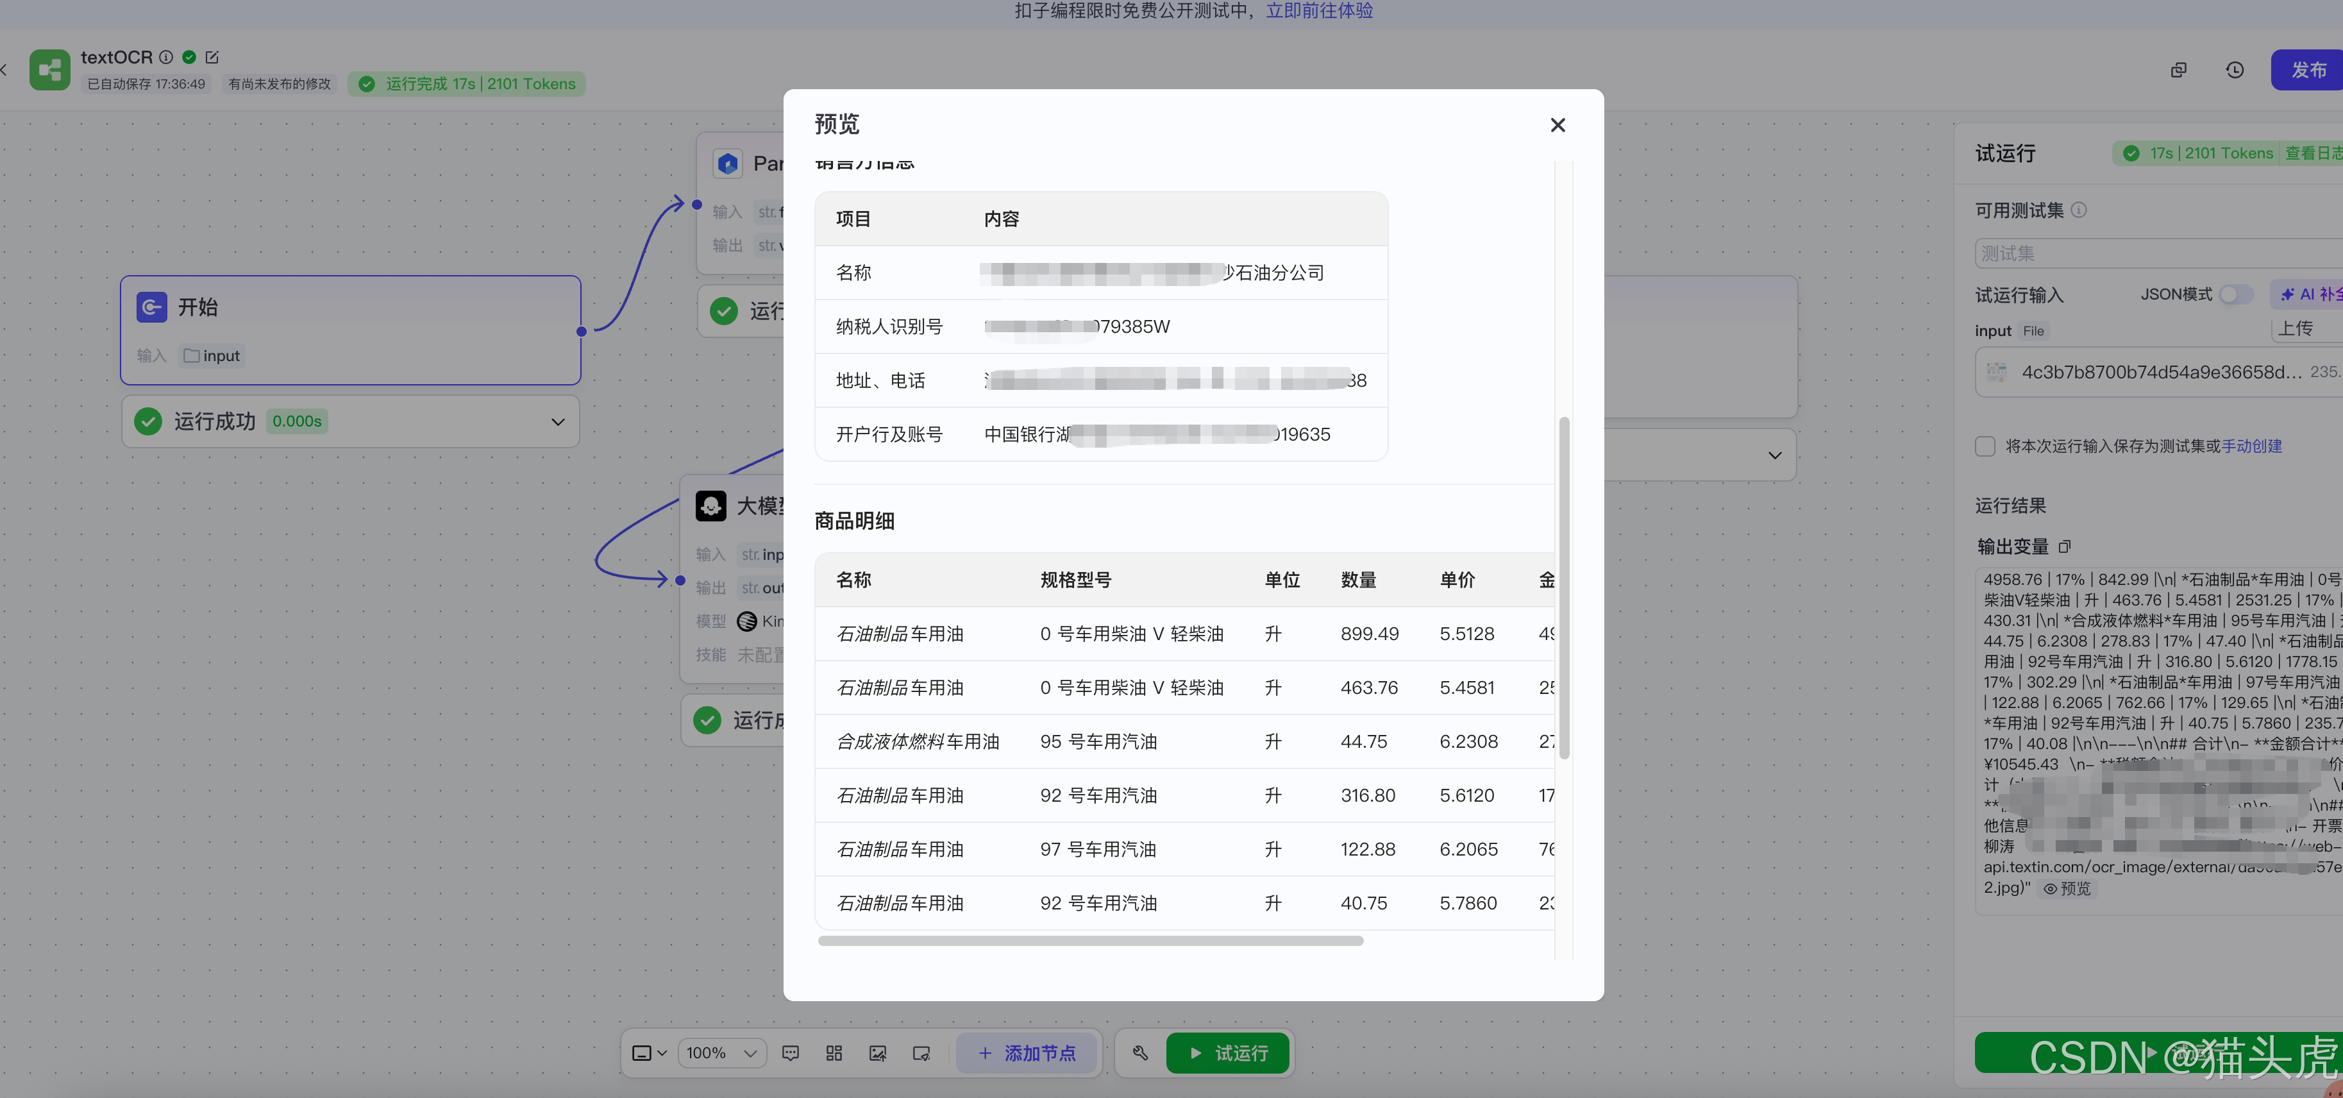Expand the minimap options chevron
Image resolution: width=2343 pixels, height=1098 pixels.
663,1052
